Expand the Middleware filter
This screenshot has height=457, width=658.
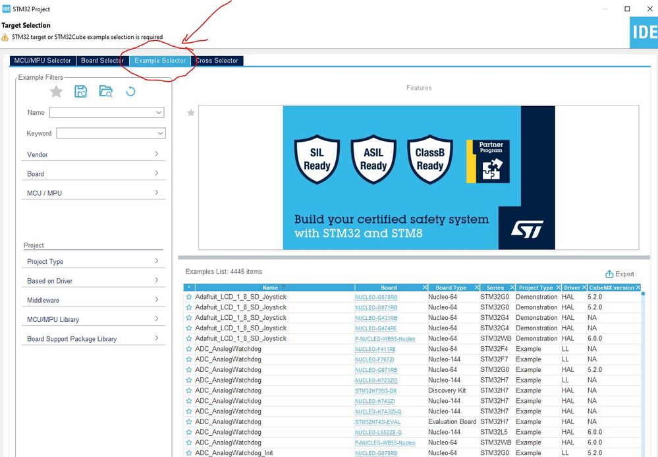(94, 300)
